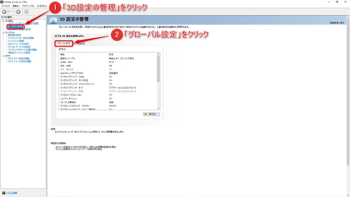Select the OpenGL レンダリング GPU row
This screenshot has width=350, height=197.
coord(108,73)
